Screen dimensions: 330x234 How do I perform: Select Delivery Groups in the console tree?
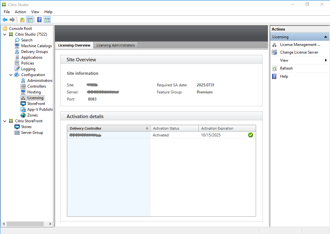[34, 52]
